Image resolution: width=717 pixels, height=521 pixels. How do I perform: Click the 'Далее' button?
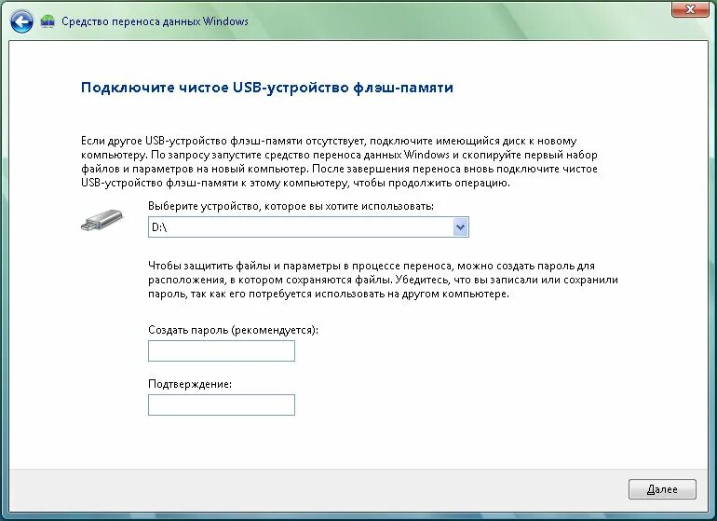point(662,489)
